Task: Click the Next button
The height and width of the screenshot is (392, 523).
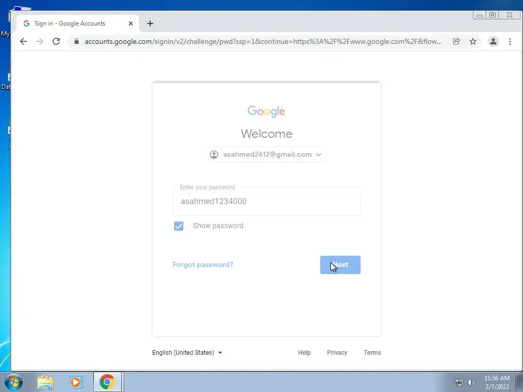Action: (340, 265)
